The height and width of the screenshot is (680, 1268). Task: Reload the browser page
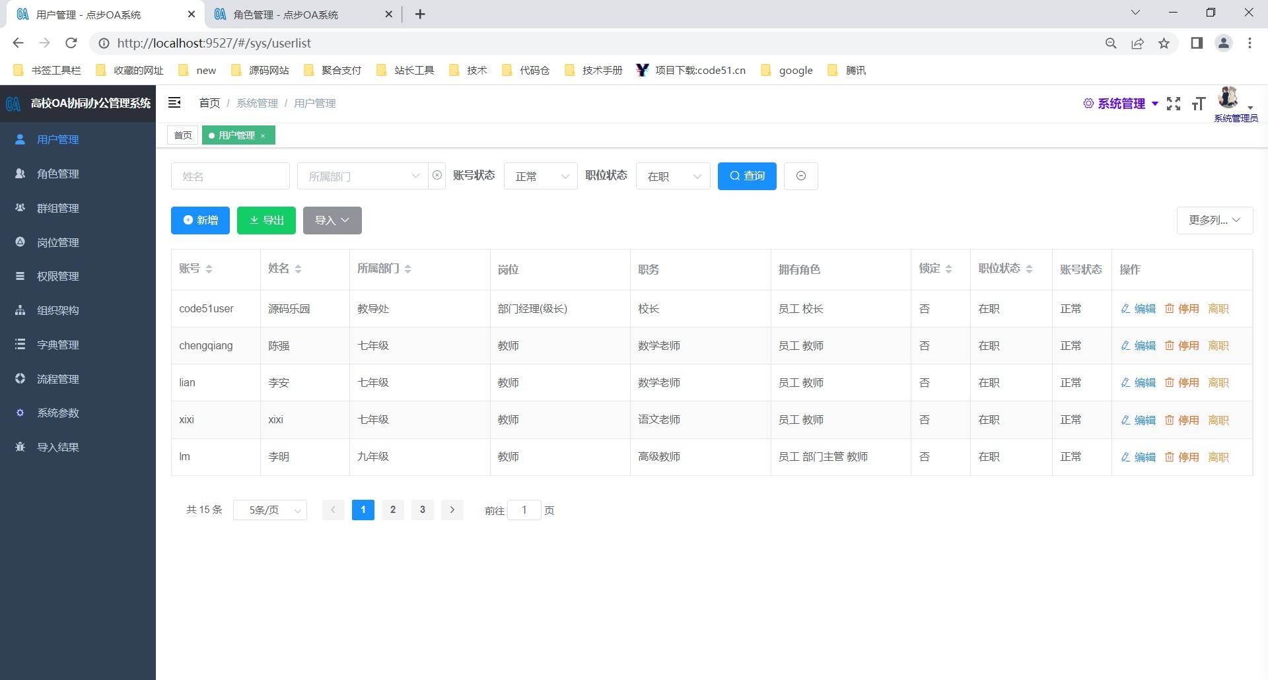(71, 43)
